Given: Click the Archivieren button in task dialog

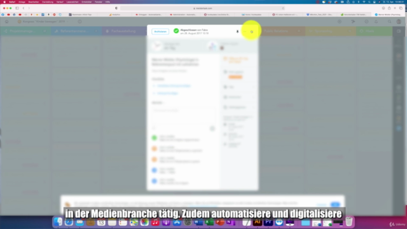Looking at the screenshot, I should click(x=160, y=31).
